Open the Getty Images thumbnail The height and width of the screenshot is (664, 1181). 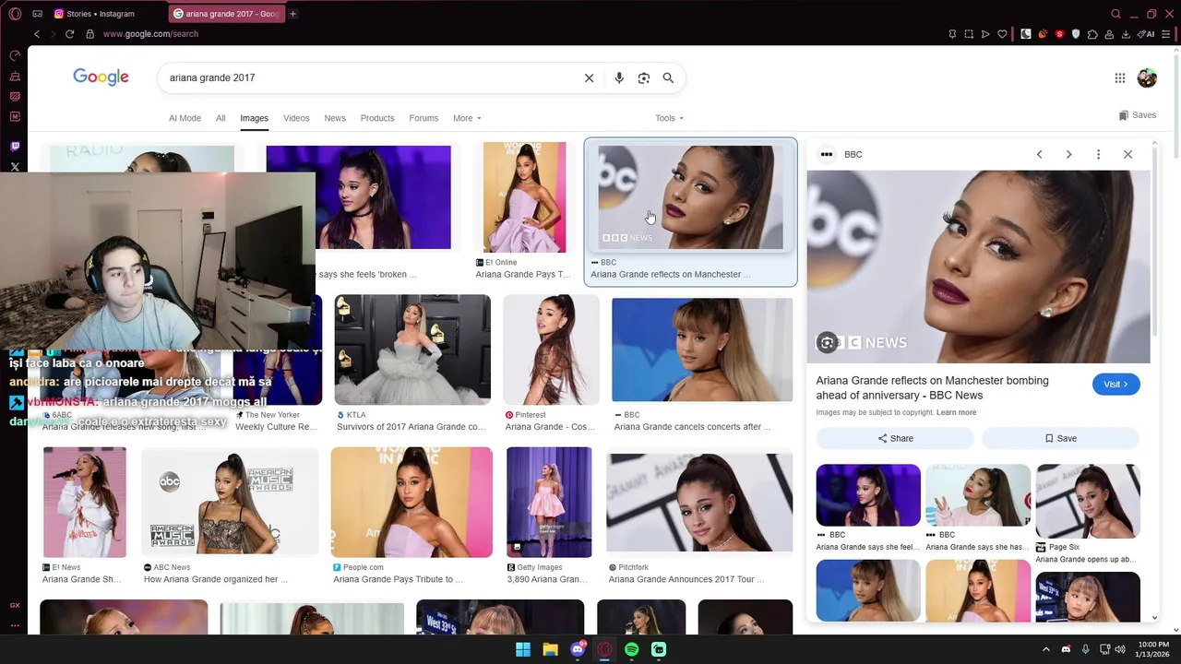pyautogui.click(x=549, y=503)
